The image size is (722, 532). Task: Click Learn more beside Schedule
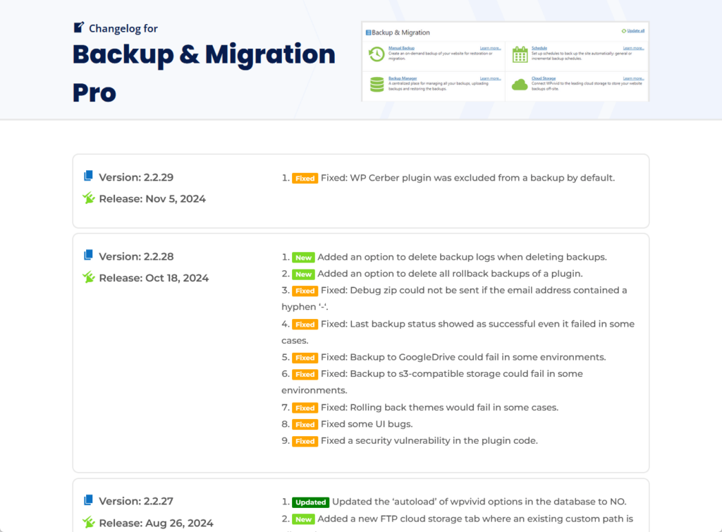[634, 48]
